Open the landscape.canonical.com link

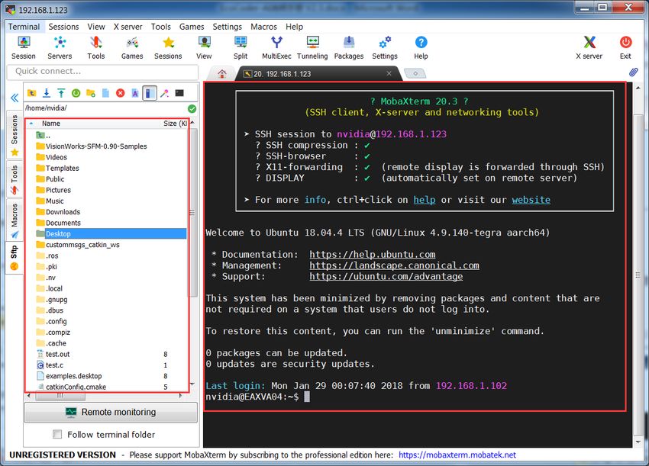(395, 265)
